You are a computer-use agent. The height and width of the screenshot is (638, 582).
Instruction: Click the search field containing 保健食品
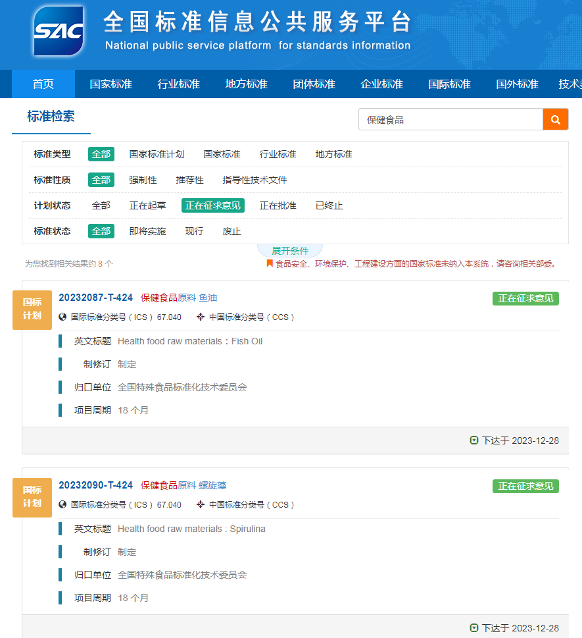[450, 120]
